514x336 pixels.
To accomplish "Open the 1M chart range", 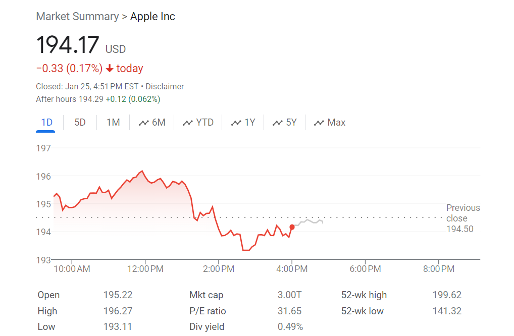I will click(113, 123).
